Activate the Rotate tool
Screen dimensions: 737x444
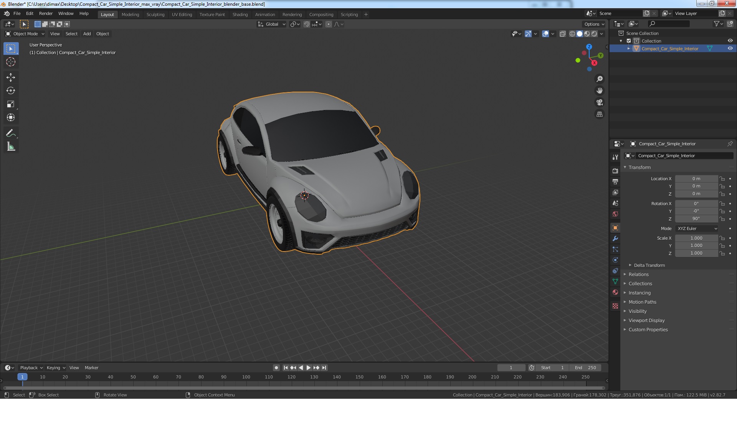pos(11,91)
